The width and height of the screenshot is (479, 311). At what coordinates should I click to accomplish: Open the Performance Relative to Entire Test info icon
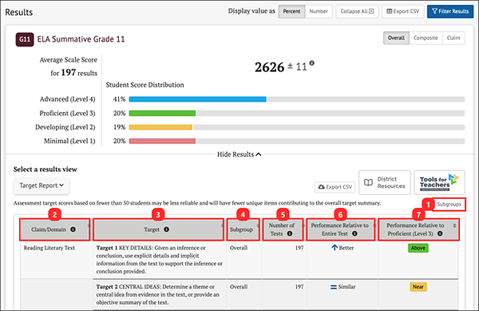click(x=354, y=233)
